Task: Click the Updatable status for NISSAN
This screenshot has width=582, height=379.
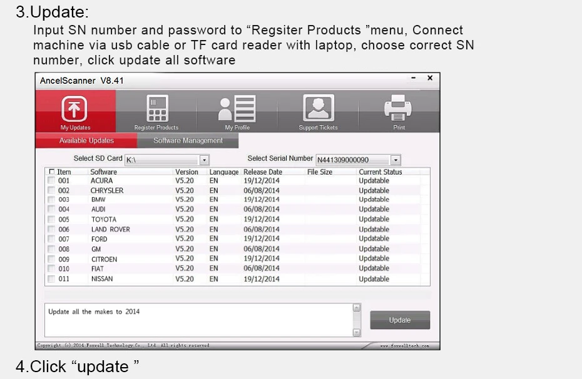Action: point(374,279)
